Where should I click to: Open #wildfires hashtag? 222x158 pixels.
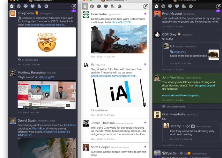(70, 125)
